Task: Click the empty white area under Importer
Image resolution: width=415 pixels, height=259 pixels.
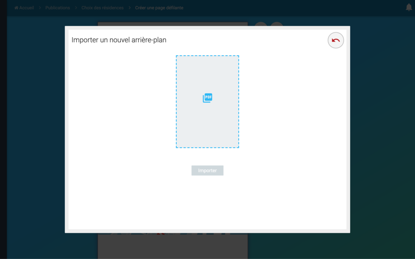Action: click(207, 203)
